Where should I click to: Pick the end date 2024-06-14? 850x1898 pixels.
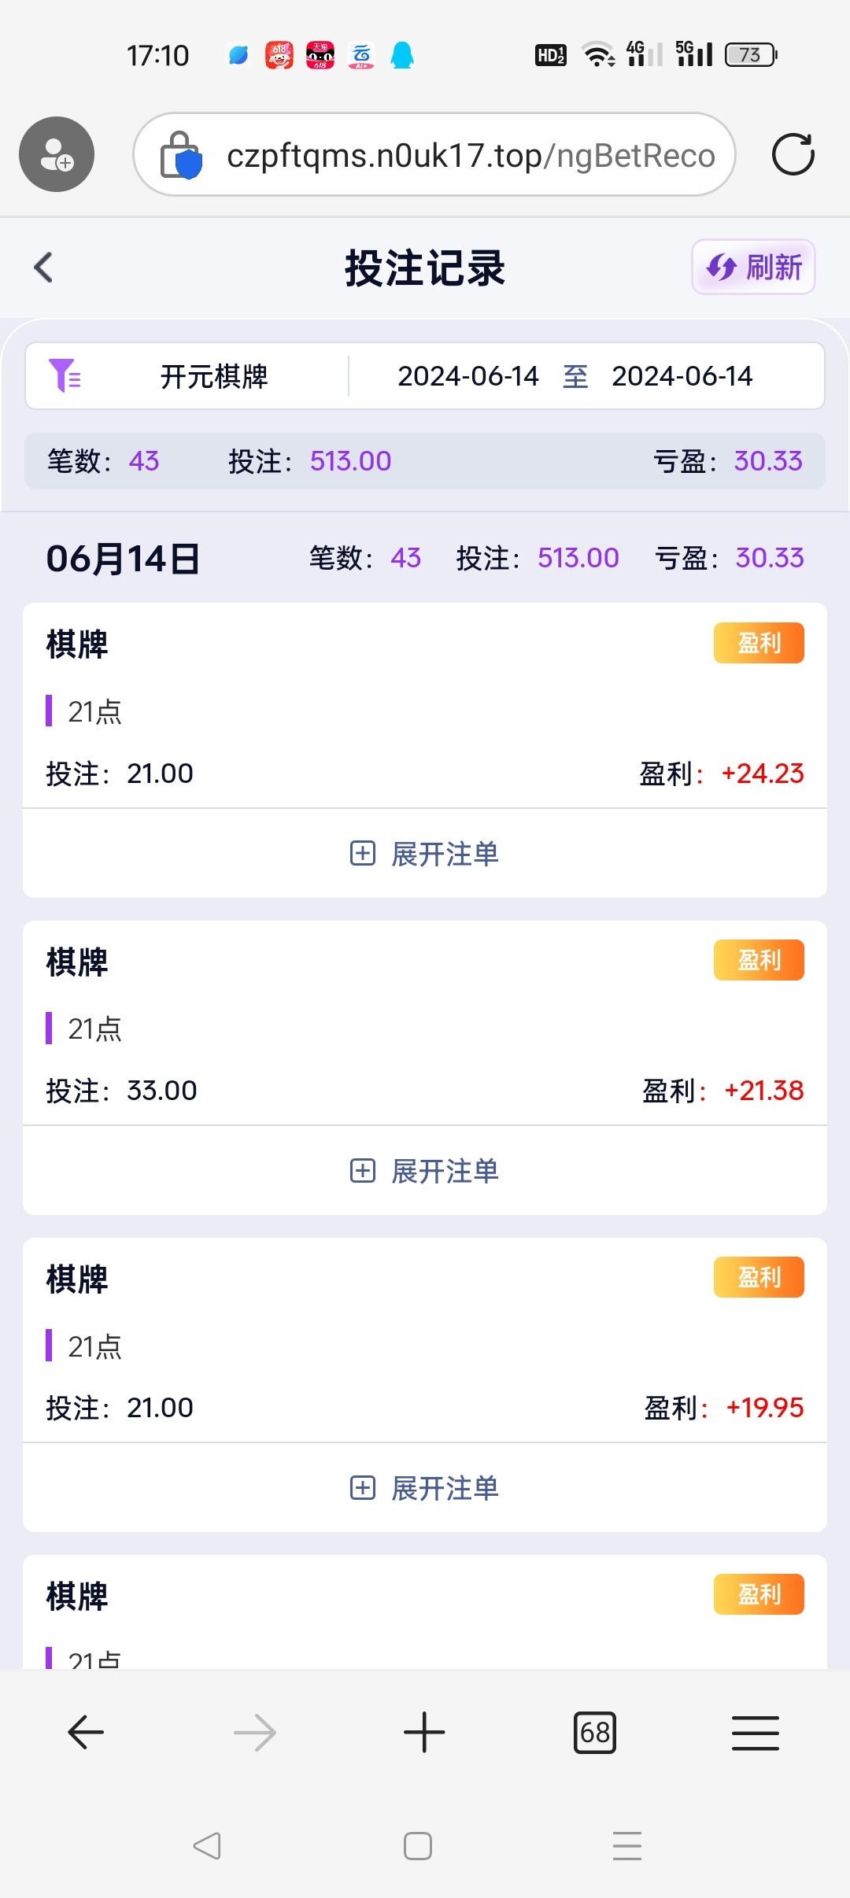[682, 376]
